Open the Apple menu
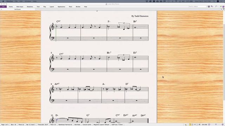The image size is (225, 126). coord(3,1)
